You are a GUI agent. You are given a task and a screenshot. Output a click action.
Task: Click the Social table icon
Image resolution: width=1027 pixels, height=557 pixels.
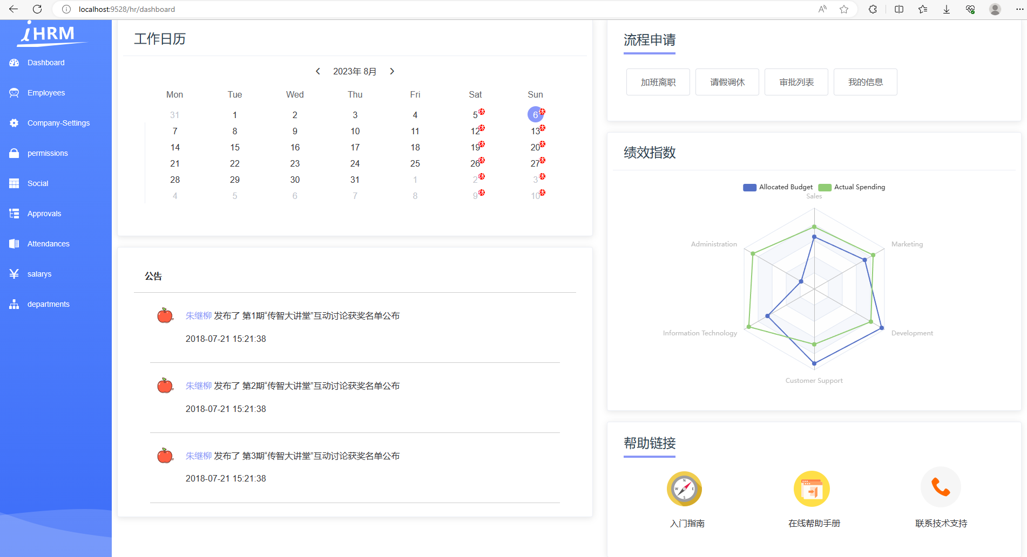click(x=14, y=183)
